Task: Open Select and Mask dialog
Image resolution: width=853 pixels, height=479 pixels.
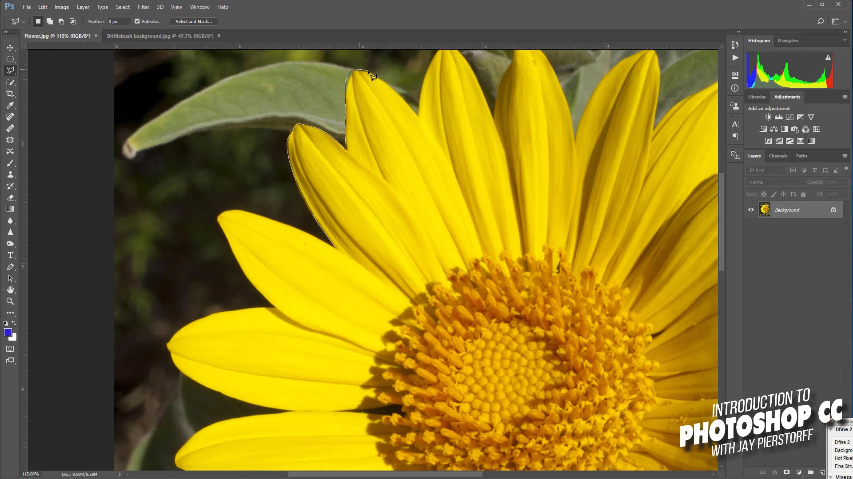Action: 193,21
